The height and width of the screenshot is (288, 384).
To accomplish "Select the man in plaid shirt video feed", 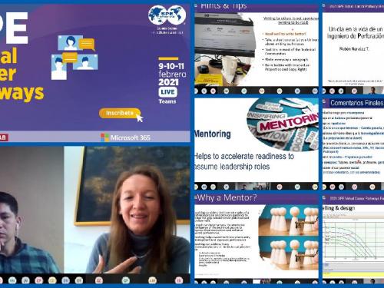I will (x=31, y=210).
